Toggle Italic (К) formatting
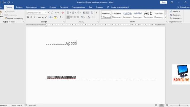 (x=31, y=17)
